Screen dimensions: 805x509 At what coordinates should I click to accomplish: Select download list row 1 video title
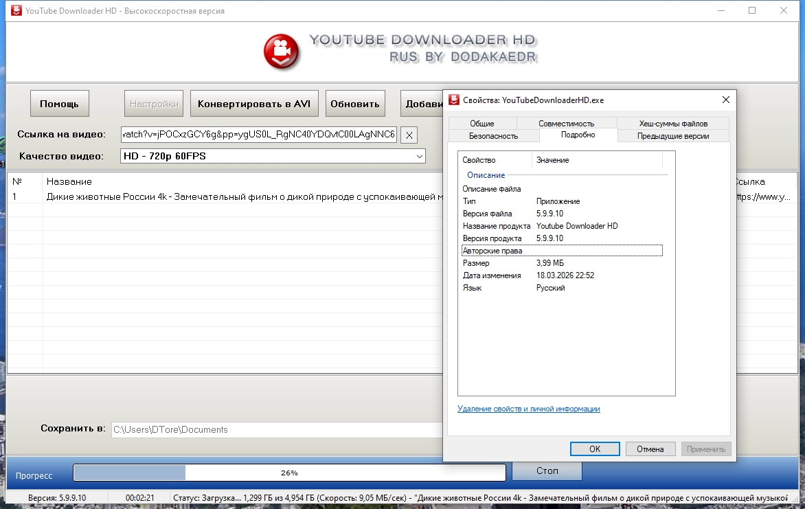(x=245, y=196)
